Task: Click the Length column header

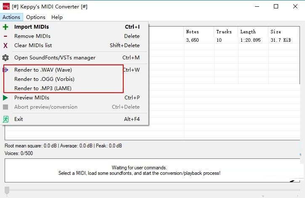Action: pos(253,32)
